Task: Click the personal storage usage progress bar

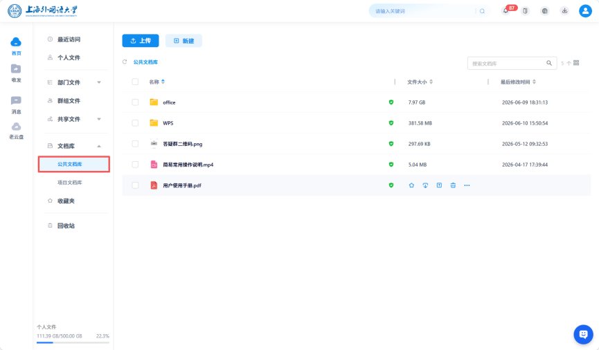Action: point(73,342)
